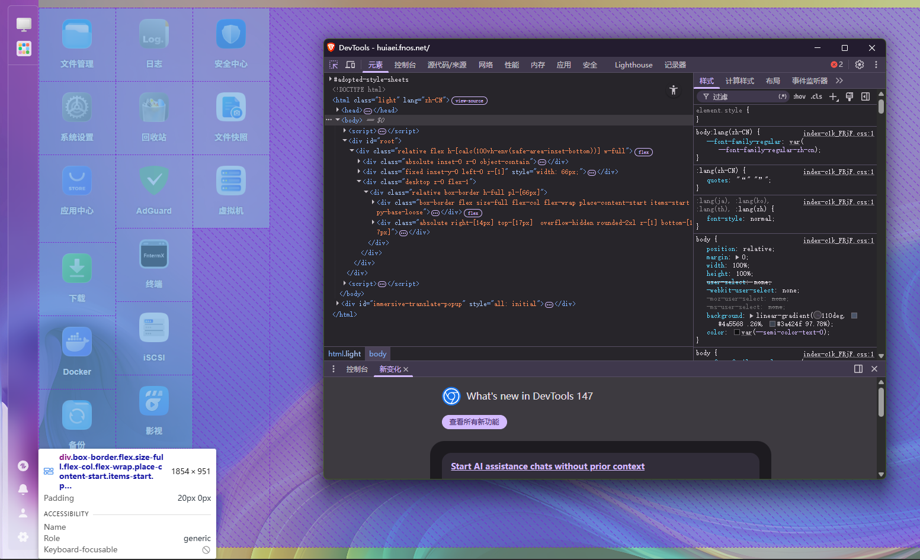Open the 网络 network tab
The width and height of the screenshot is (920, 560).
pos(486,65)
